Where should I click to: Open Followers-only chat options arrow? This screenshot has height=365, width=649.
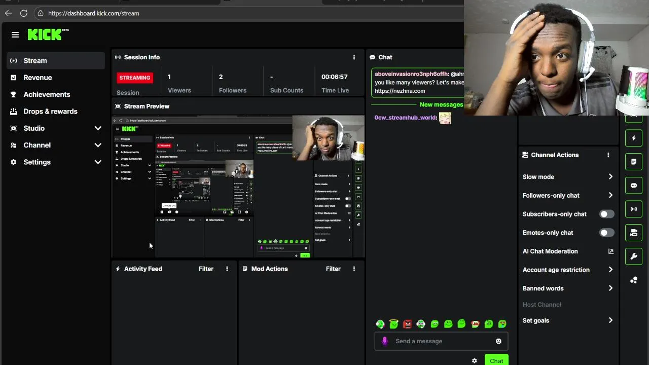coord(610,195)
